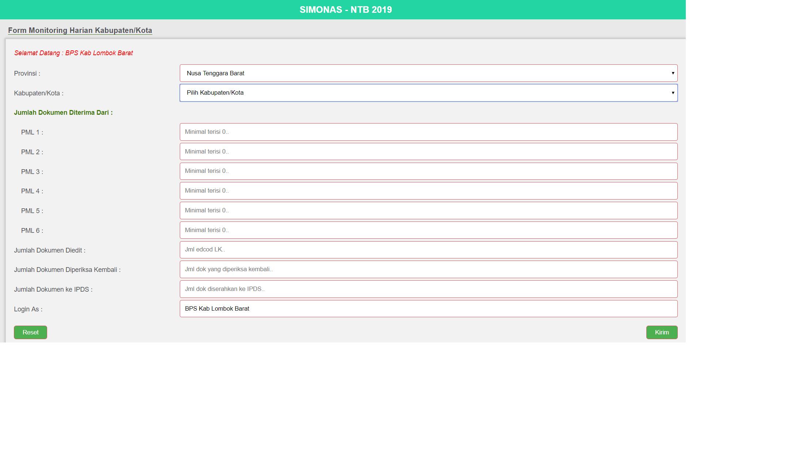Click the PML 1 input field
The width and height of the screenshot is (787, 451).
click(429, 132)
